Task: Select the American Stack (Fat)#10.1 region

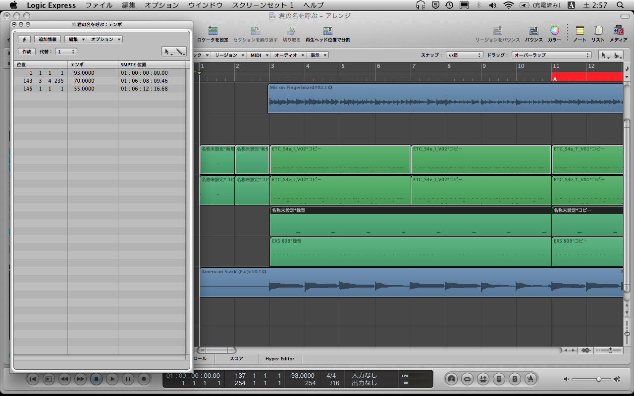Action: [x=411, y=282]
